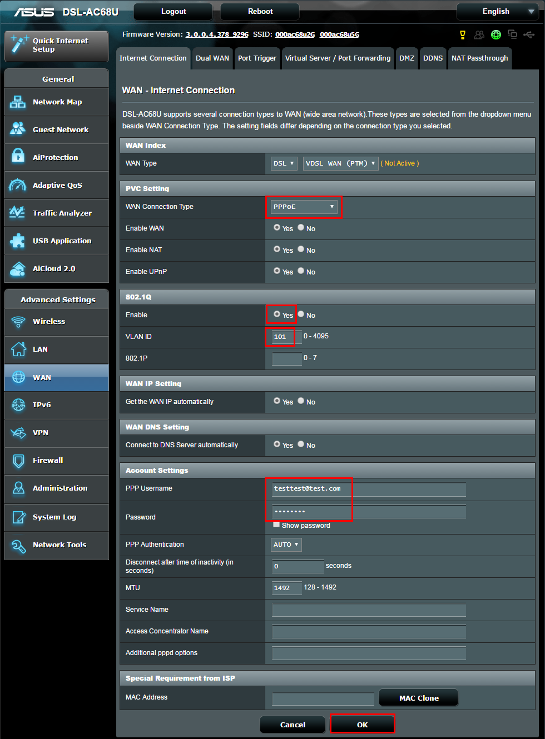
Task: Open the English language dropdown
Action: coord(497,11)
